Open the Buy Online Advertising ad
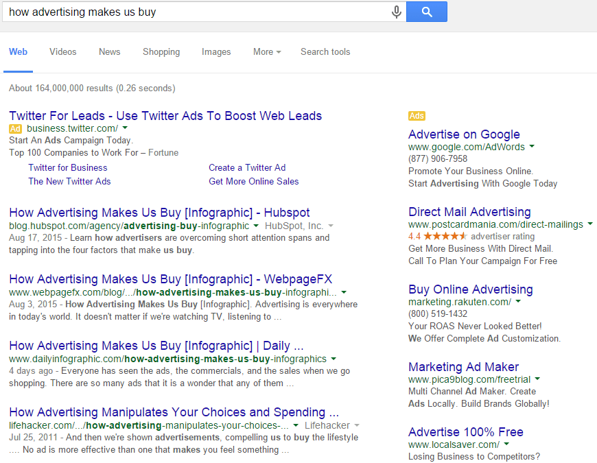 point(471,289)
